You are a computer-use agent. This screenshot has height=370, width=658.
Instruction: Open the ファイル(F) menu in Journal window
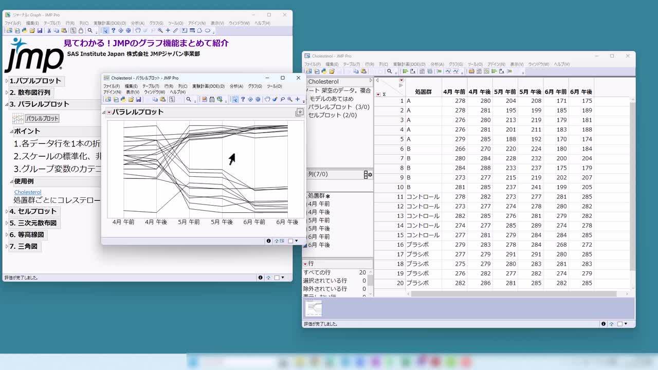point(13,23)
